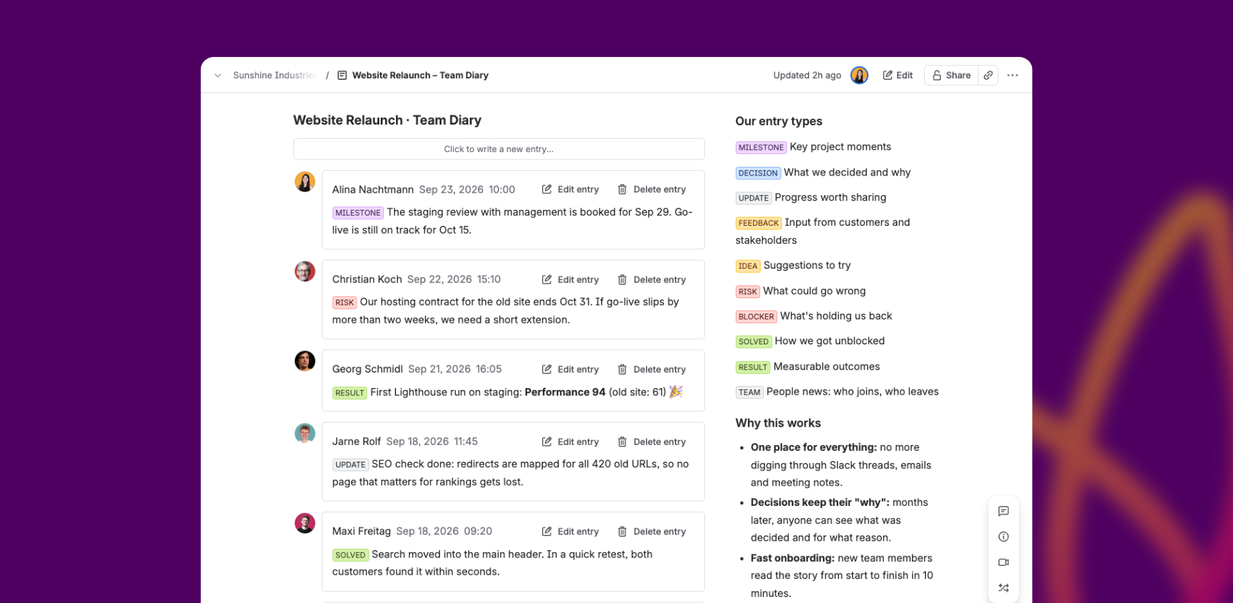Open Sunshine Industries breadcrumb
Image resolution: width=1233 pixels, height=603 pixels.
[x=275, y=76]
